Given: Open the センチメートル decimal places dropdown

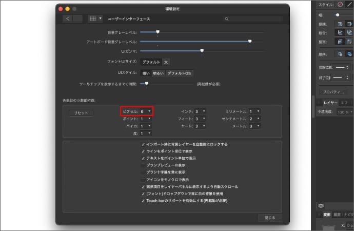Looking at the screenshot, I should pos(254,119).
